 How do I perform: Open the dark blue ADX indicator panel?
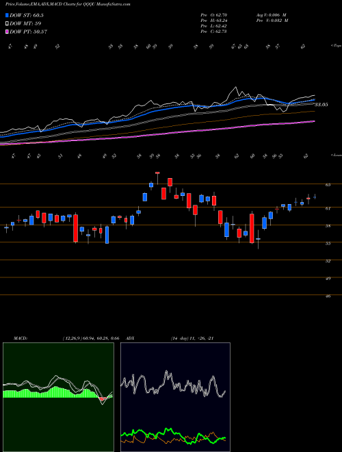pos(175,397)
